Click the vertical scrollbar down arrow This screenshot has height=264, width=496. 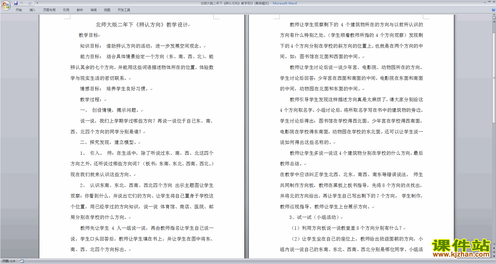[494, 244]
